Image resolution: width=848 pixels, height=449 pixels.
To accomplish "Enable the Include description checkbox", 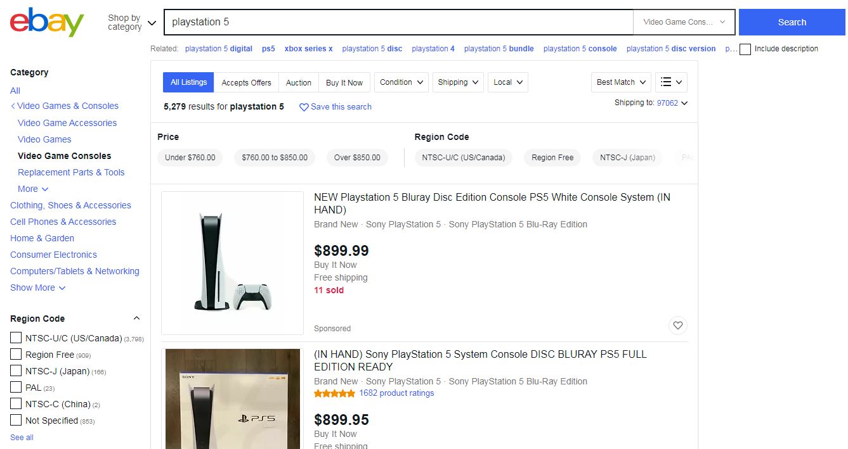I will (x=745, y=49).
